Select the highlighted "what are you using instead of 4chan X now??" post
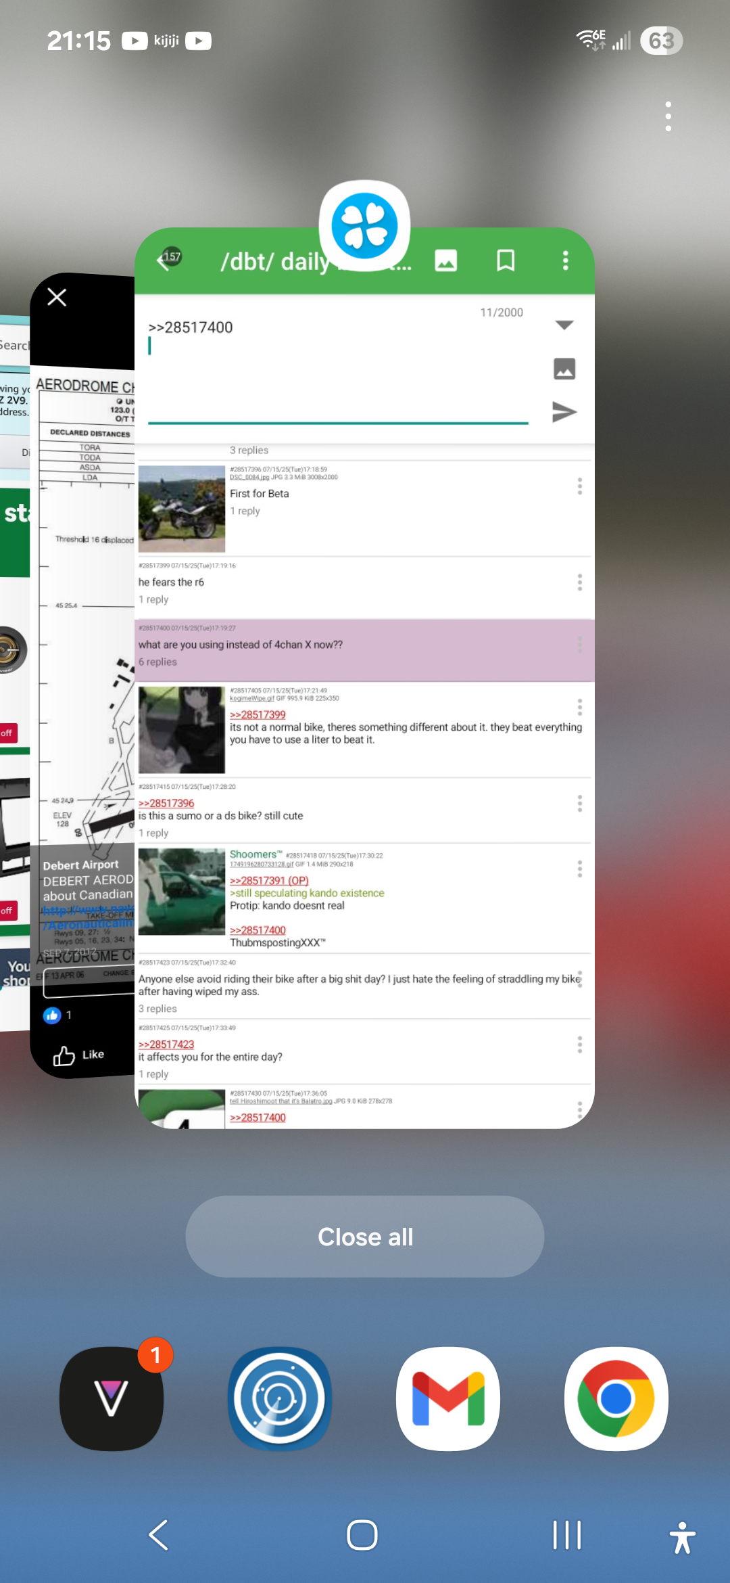730x1583 pixels. 364,650
